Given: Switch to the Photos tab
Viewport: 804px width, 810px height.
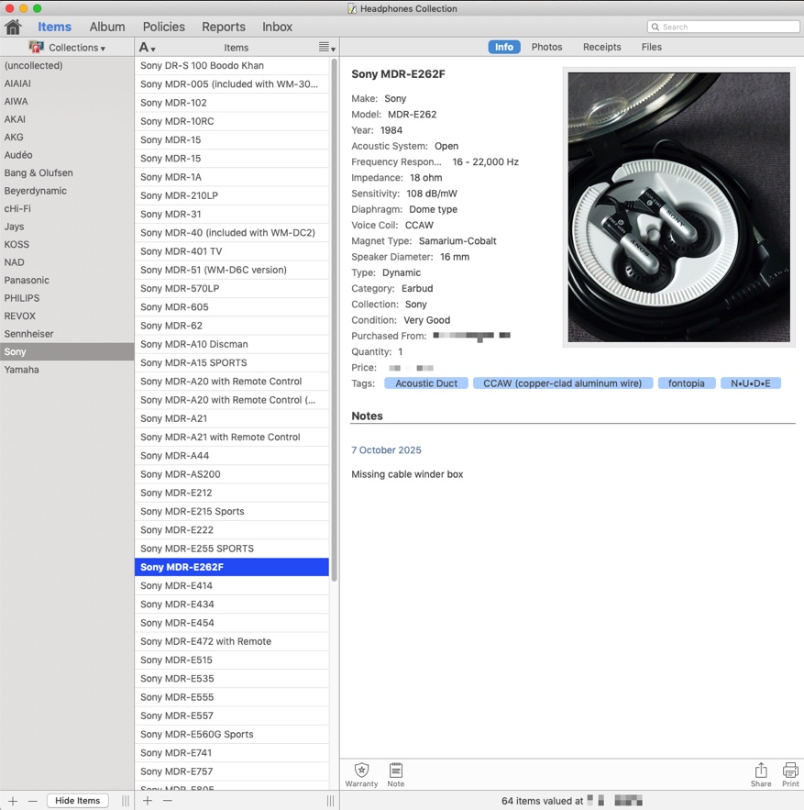Looking at the screenshot, I should 546,47.
